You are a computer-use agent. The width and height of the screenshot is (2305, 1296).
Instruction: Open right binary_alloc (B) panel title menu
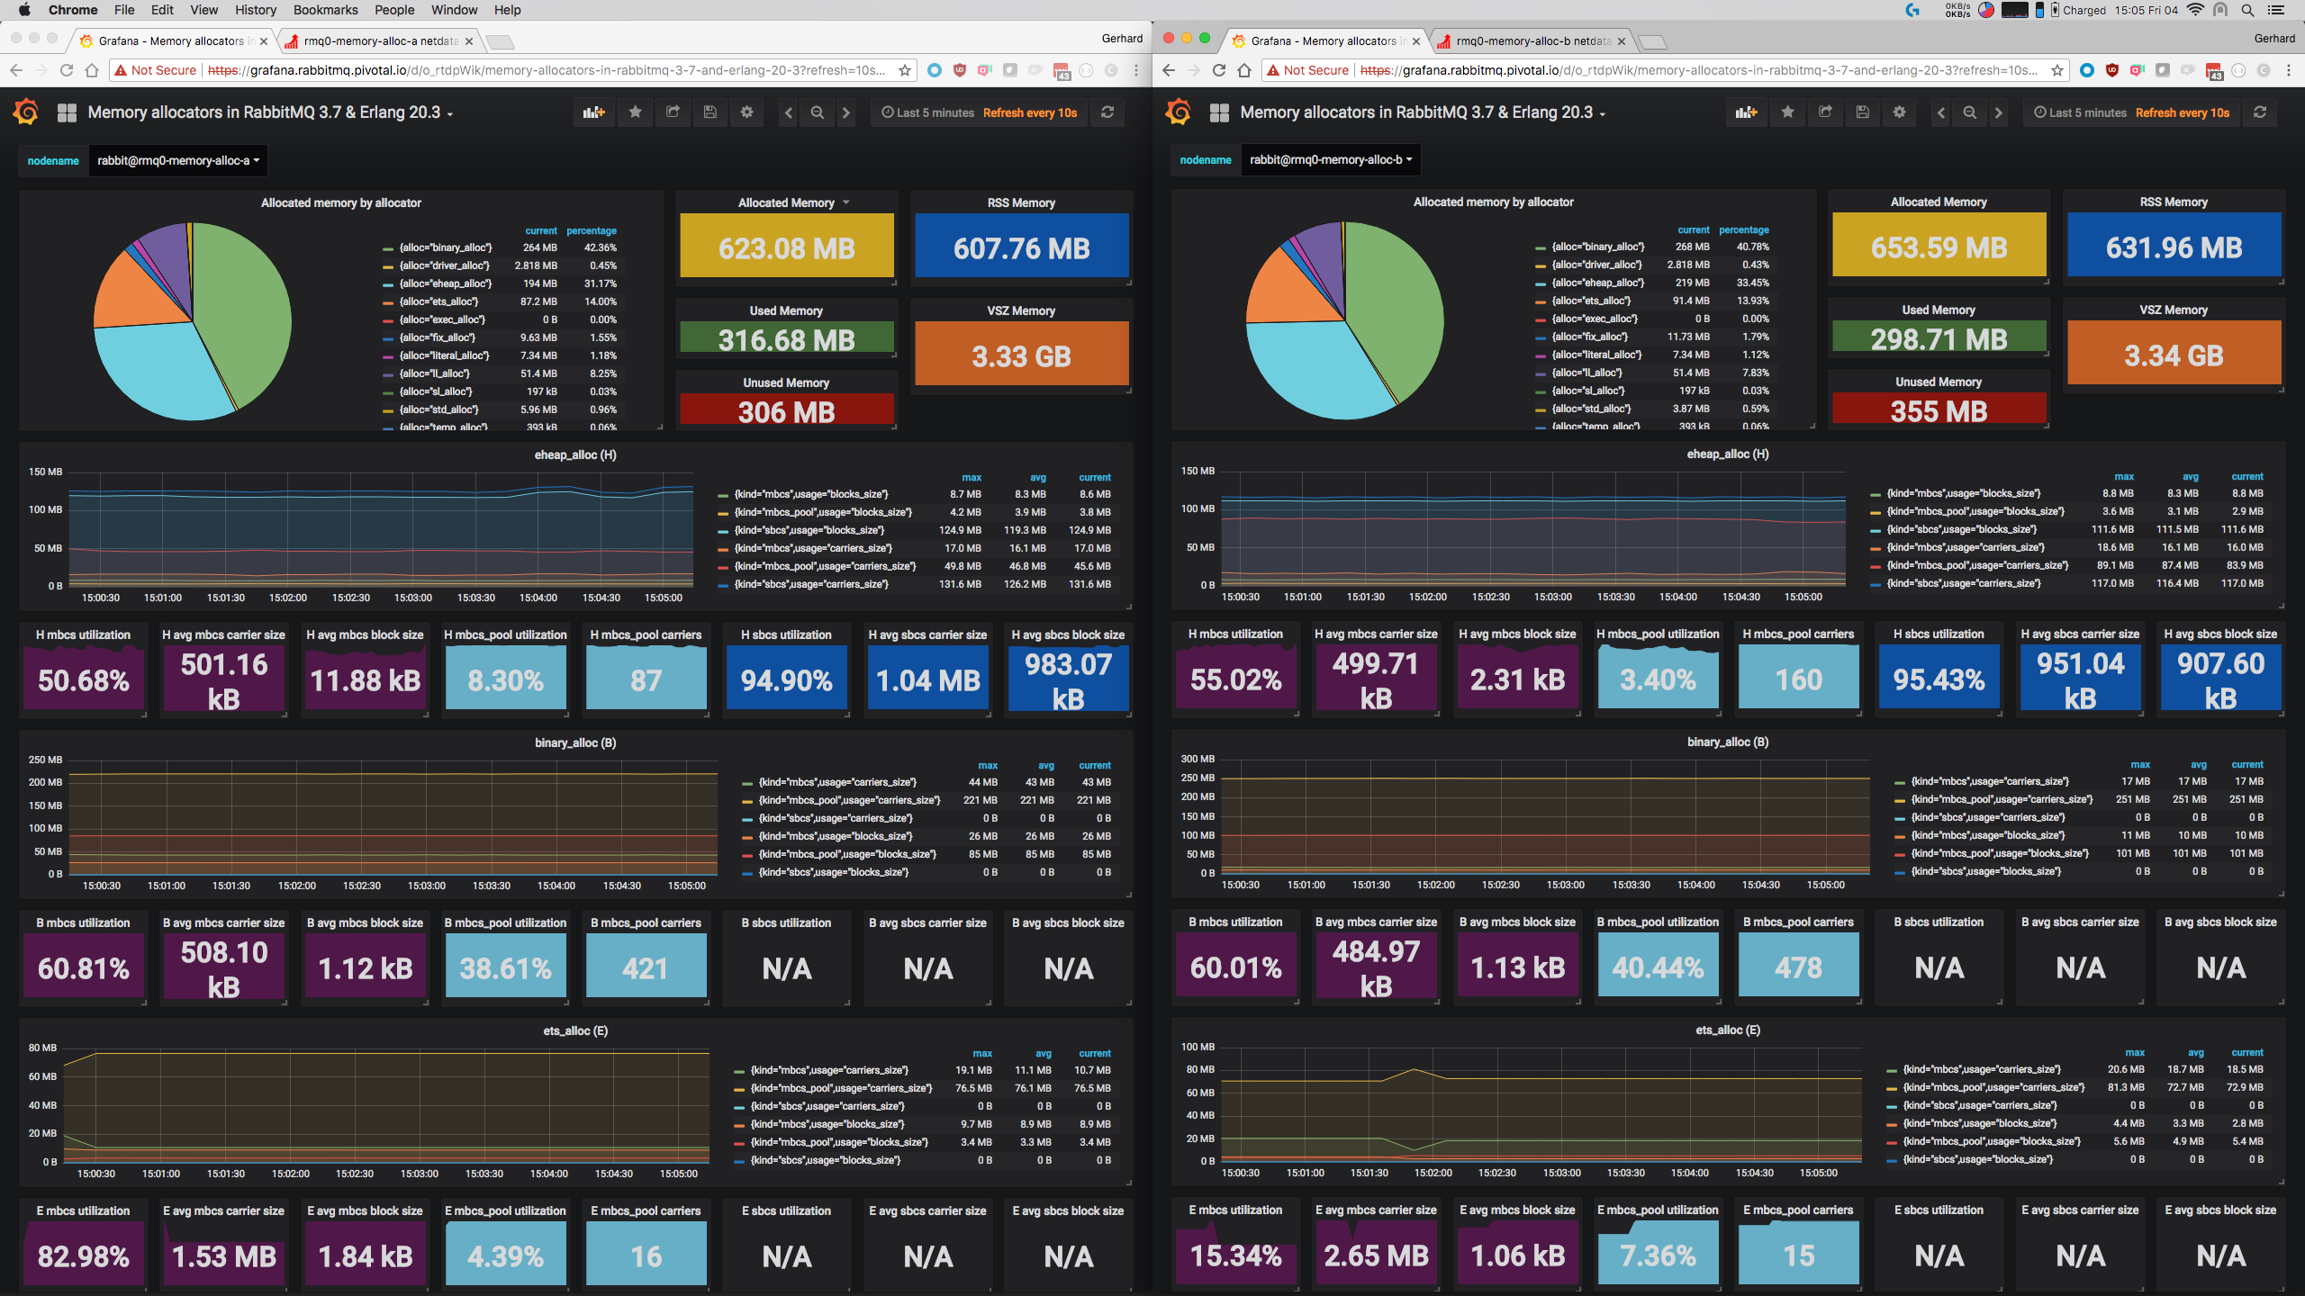pyautogui.click(x=1728, y=742)
